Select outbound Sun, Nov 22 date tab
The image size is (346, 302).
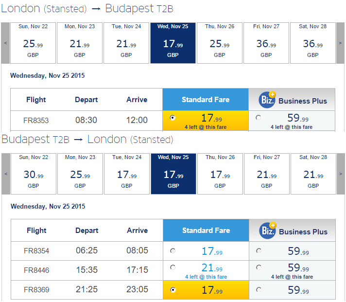(x=33, y=43)
